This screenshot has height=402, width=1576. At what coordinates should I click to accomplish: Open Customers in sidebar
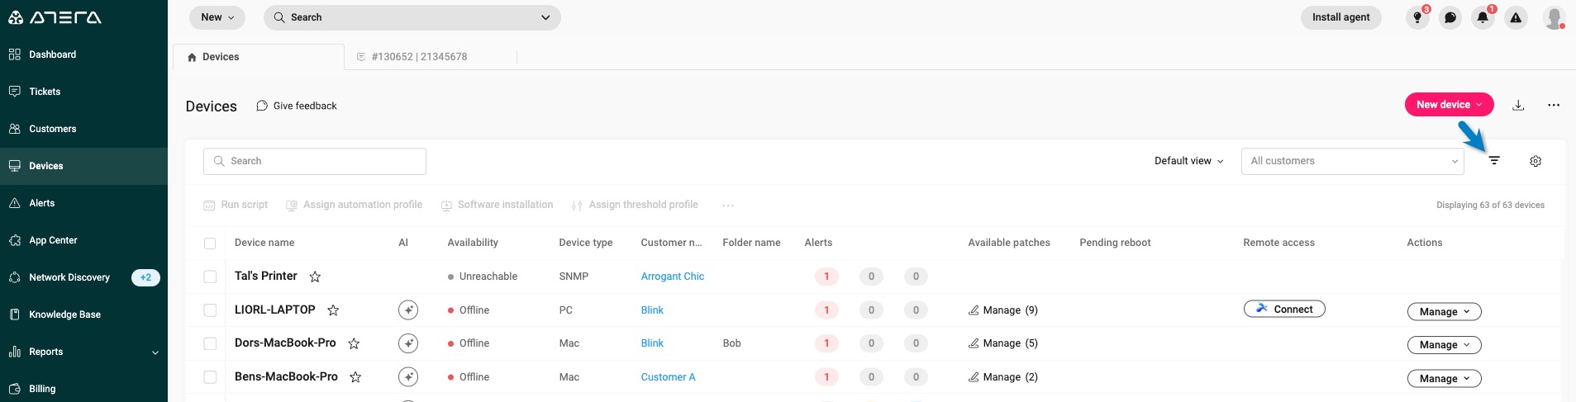[83, 129]
